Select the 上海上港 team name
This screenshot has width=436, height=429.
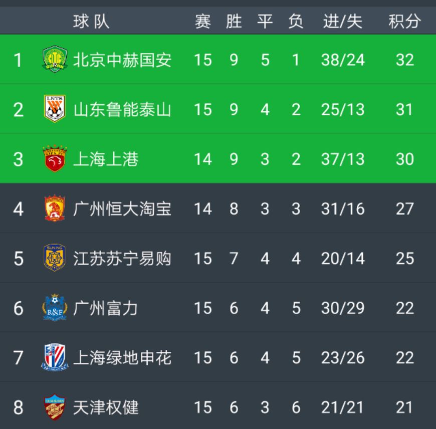tap(106, 159)
